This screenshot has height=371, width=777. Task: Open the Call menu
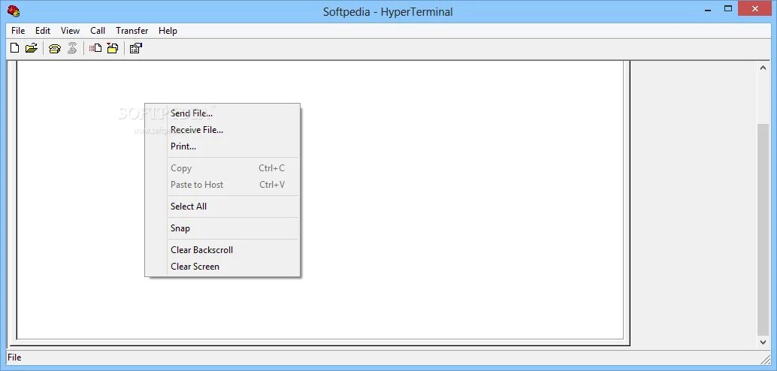[98, 31]
